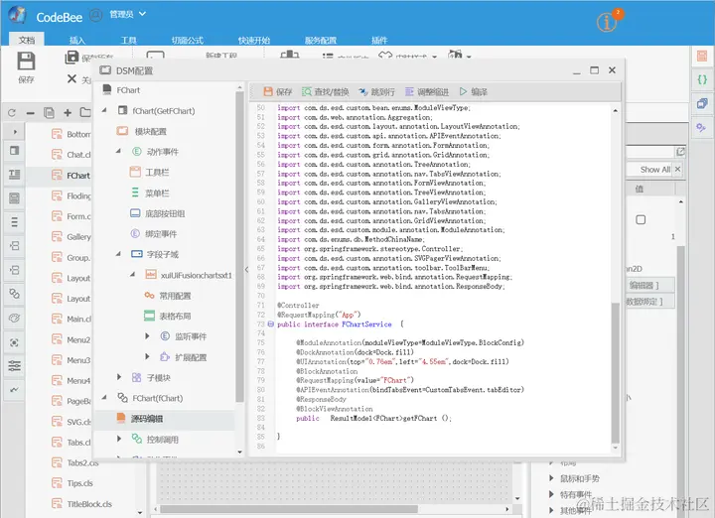Switch to the 快速开始 ribbon tab
This screenshot has width=715, height=518.
(x=254, y=40)
